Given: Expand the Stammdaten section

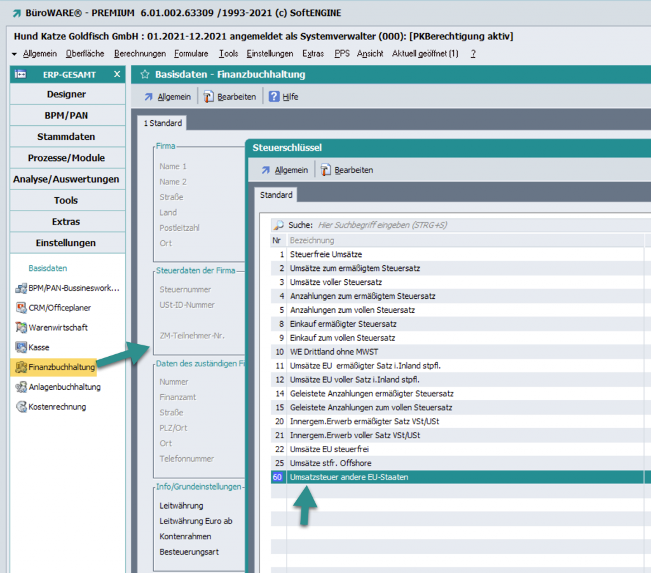Looking at the screenshot, I should pos(66,137).
